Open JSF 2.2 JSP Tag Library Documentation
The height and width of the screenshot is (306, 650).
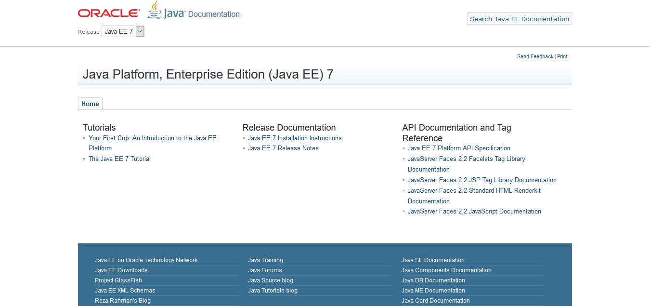(482, 180)
